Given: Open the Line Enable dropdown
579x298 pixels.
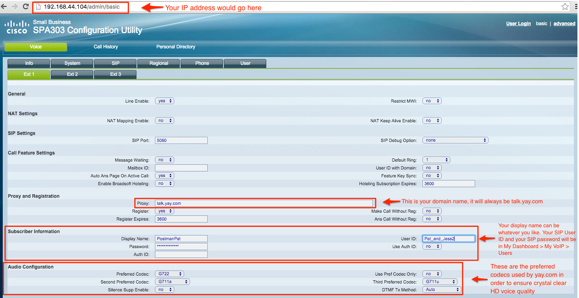Looking at the screenshot, I should [164, 101].
